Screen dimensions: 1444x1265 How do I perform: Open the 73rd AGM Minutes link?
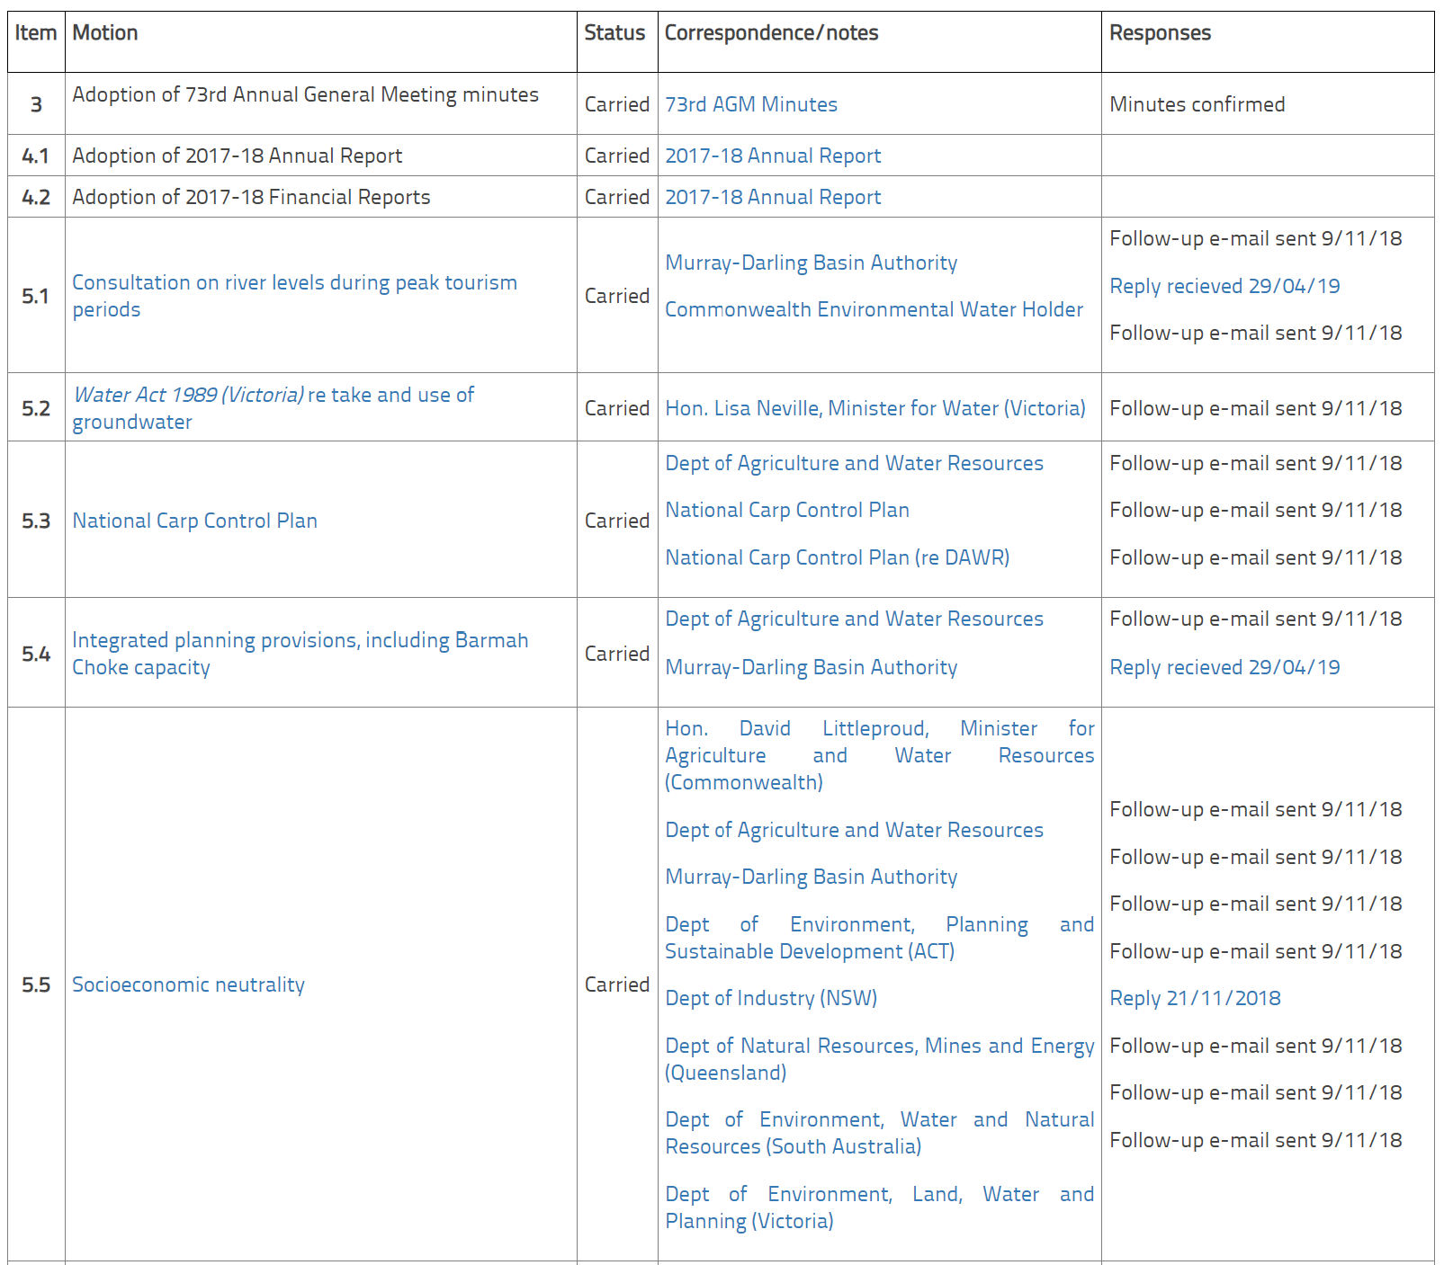tap(751, 104)
